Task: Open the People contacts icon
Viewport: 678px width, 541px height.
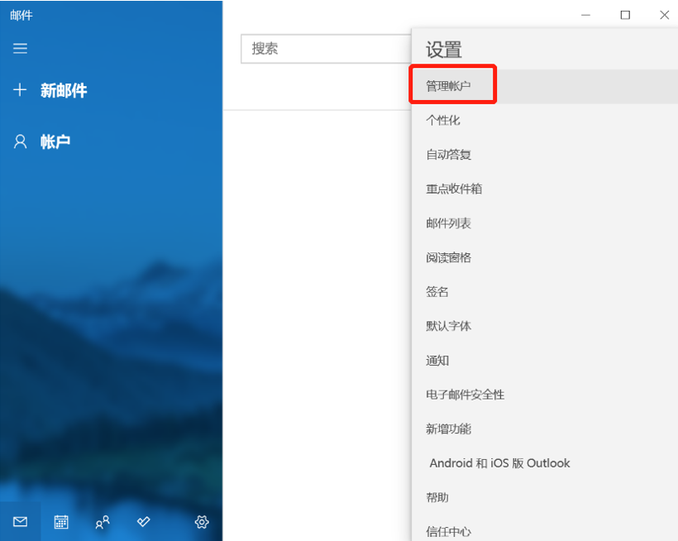Action: [x=102, y=522]
